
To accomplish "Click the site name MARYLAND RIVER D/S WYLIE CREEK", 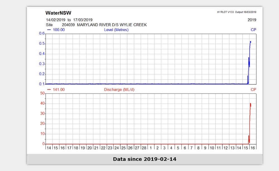I will pos(112,25).
